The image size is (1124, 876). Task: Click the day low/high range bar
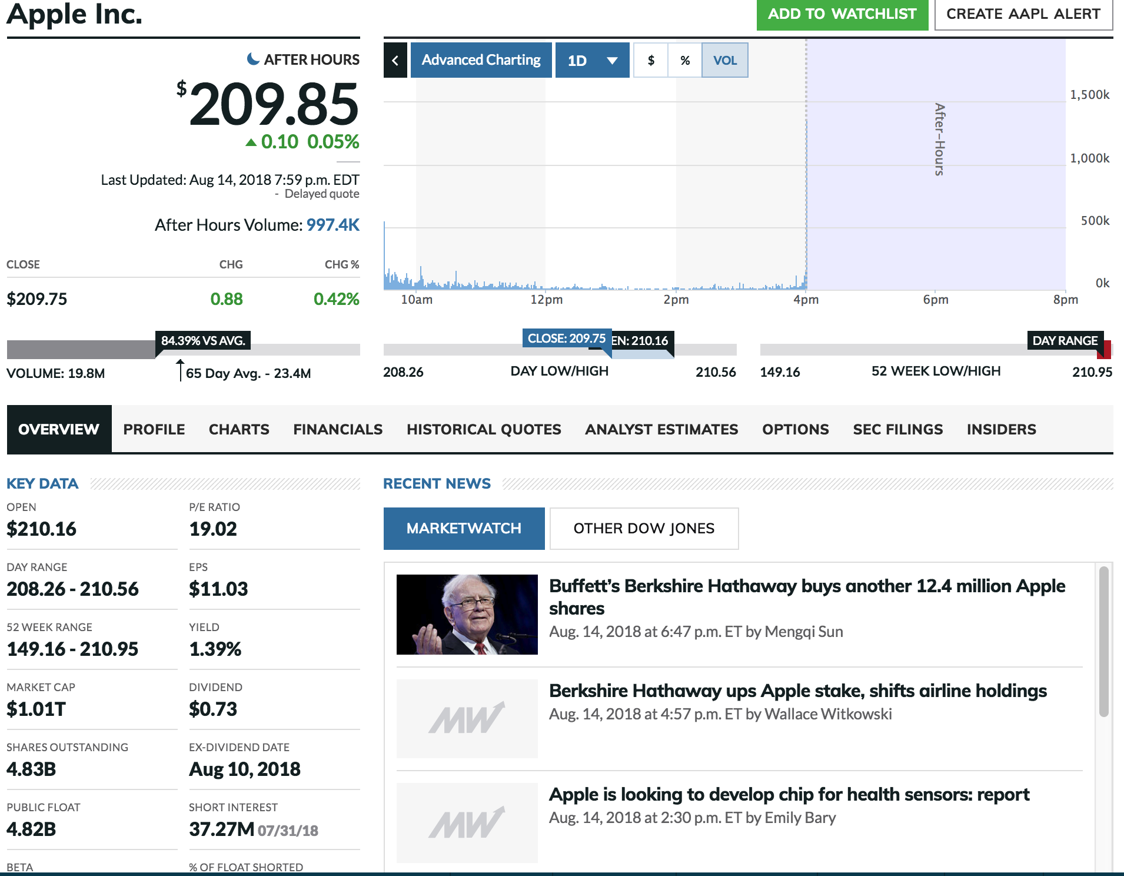pos(560,350)
